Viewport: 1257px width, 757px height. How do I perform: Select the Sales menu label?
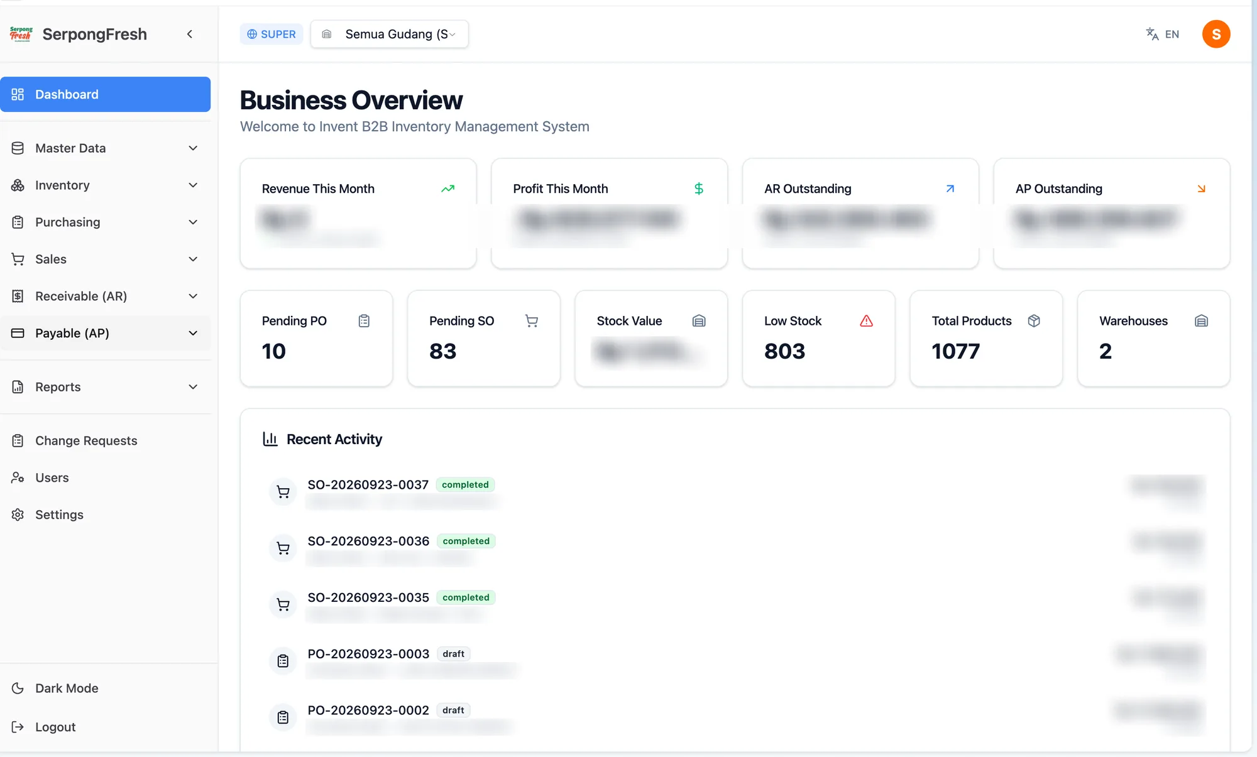point(51,259)
